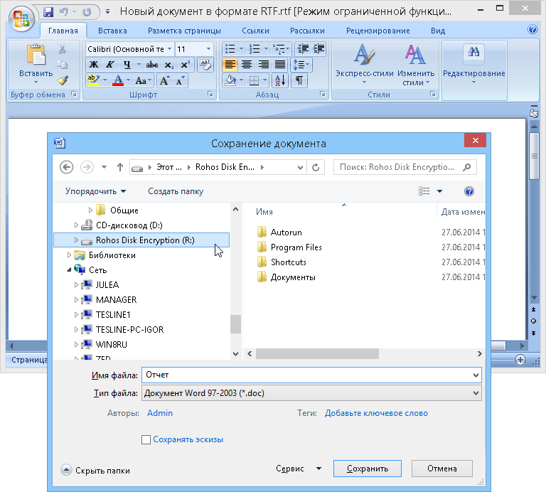Collapse the Сеть tree node
Image resolution: width=546 pixels, height=492 pixels.
tap(69, 270)
